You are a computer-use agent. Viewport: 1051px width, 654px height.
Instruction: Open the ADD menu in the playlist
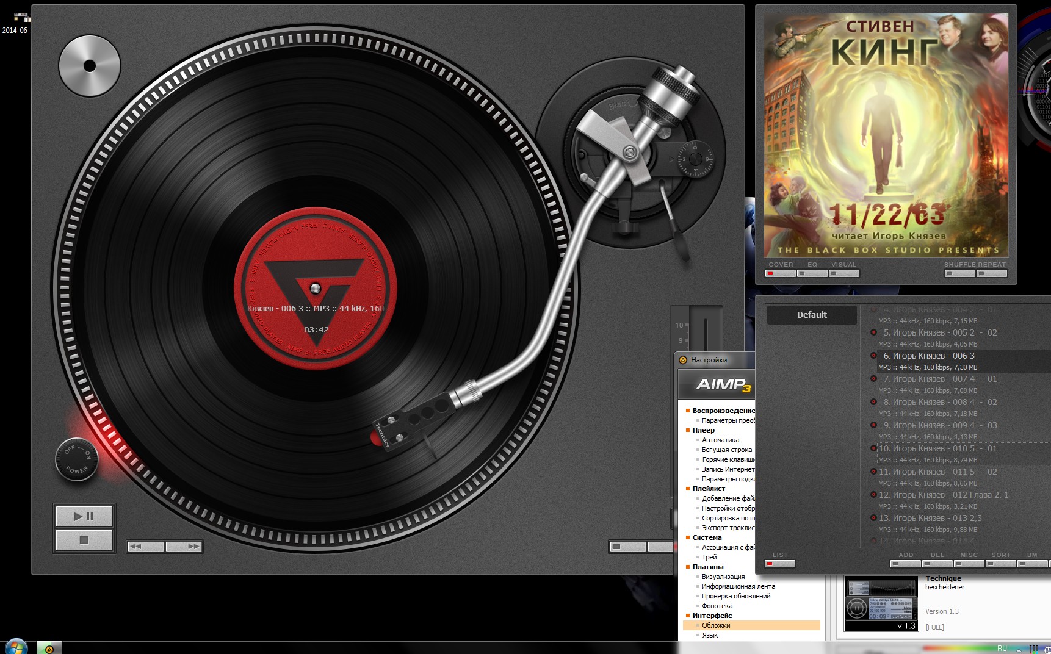(906, 564)
